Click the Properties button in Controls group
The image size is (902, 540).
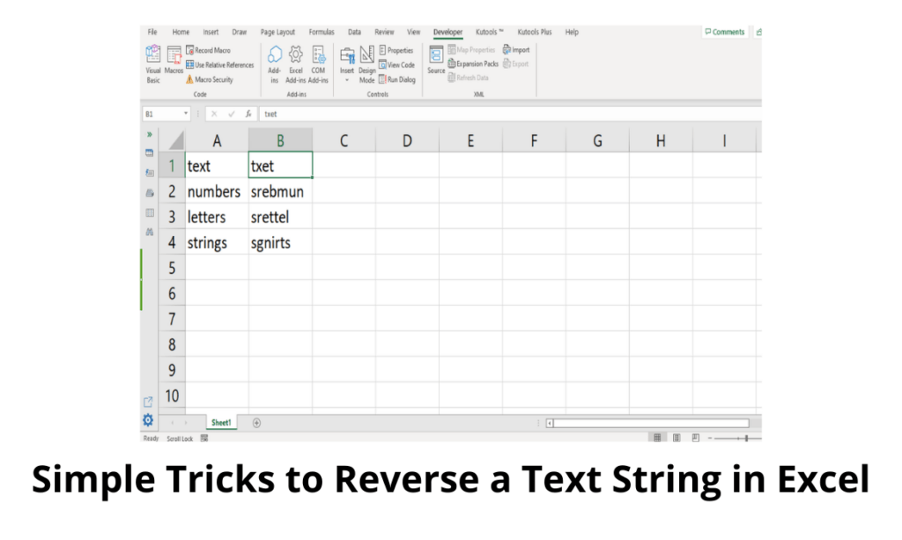[396, 49]
